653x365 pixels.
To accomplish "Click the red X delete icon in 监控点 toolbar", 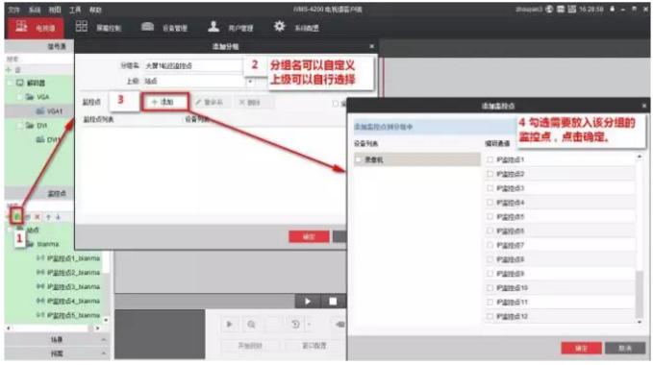I will click(38, 216).
